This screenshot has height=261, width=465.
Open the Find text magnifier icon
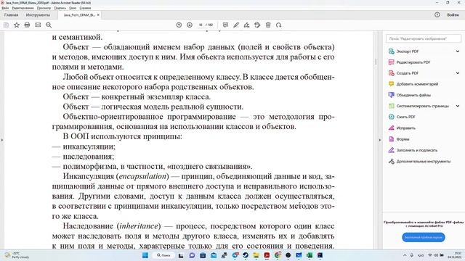tap(49, 25)
